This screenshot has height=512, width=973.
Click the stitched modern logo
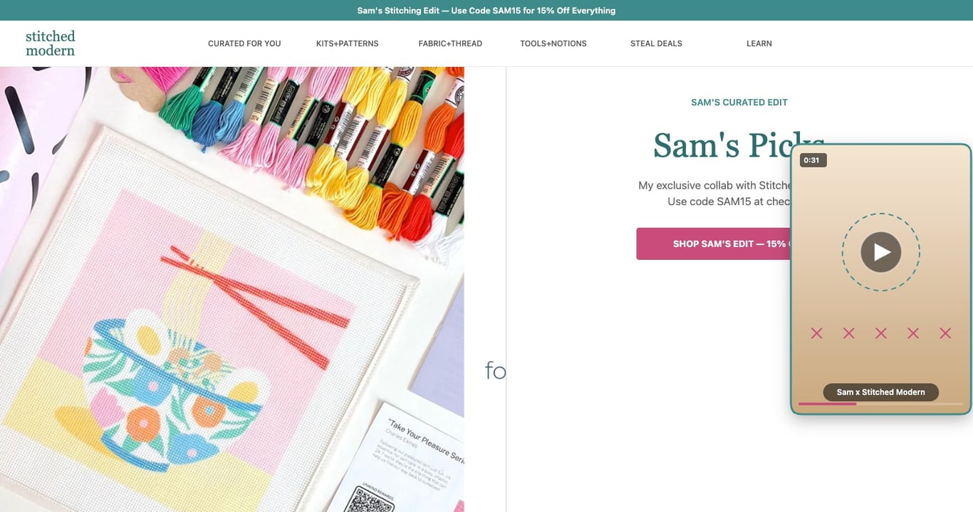point(51,43)
